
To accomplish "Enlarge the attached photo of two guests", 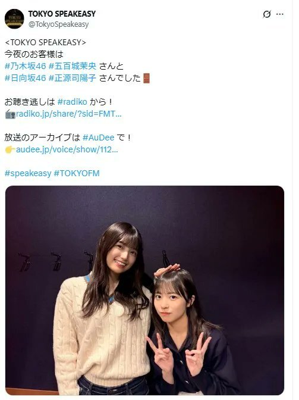I will coord(144,290).
